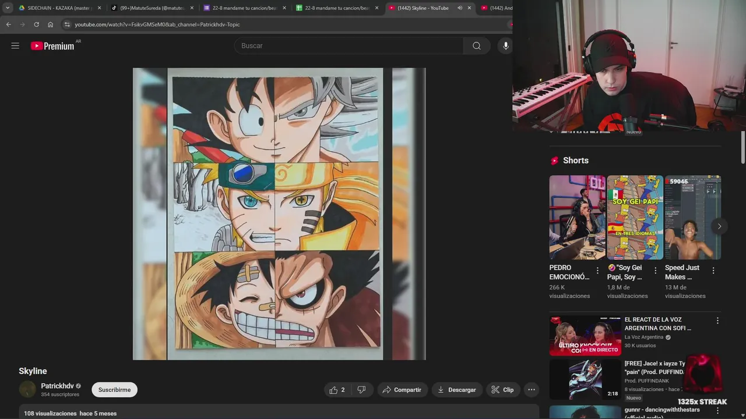Like the Skyline video

point(337,390)
